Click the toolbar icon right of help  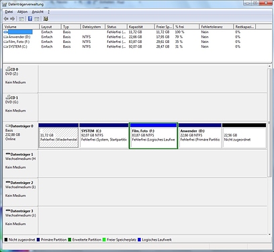pyautogui.click(x=37, y=19)
